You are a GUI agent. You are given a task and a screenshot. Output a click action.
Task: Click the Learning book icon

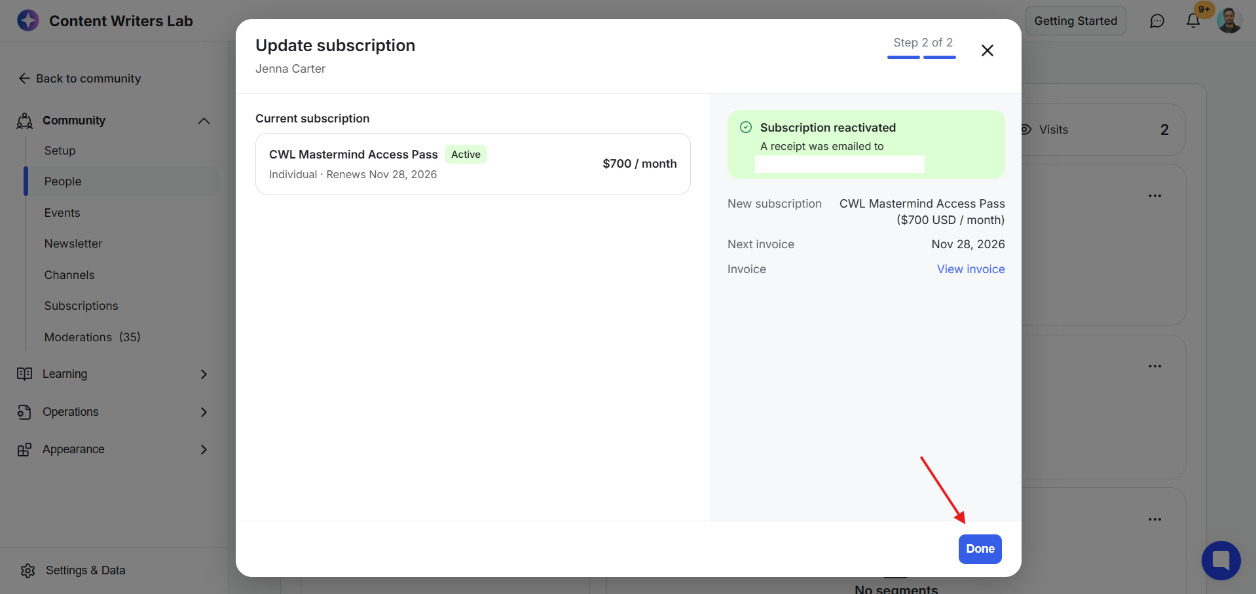[x=25, y=374]
